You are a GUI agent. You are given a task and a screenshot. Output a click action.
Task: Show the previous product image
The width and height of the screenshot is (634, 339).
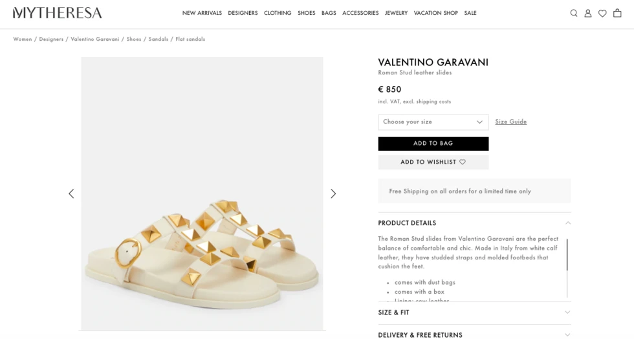71,193
